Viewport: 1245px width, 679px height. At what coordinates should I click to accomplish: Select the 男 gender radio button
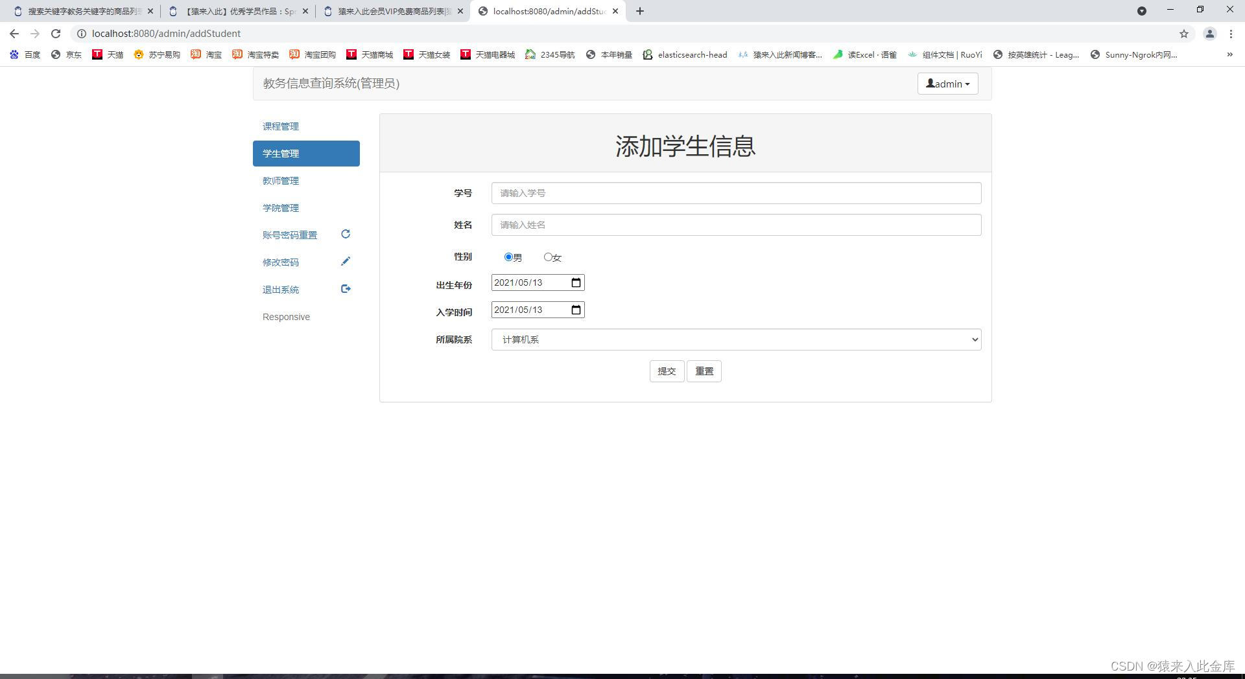pos(508,257)
